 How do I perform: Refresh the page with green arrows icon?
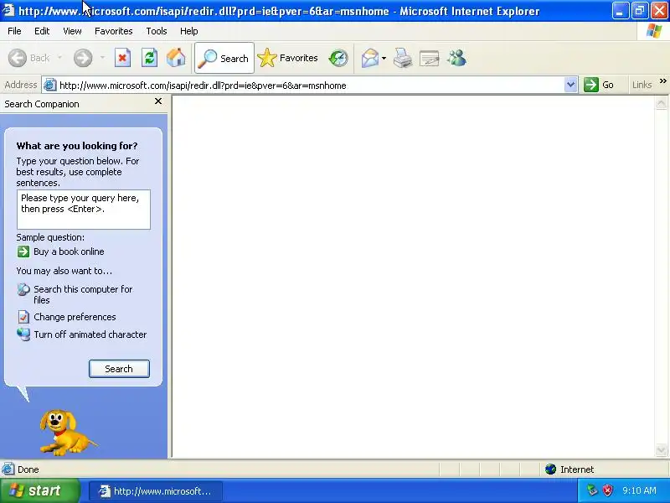[x=150, y=58]
